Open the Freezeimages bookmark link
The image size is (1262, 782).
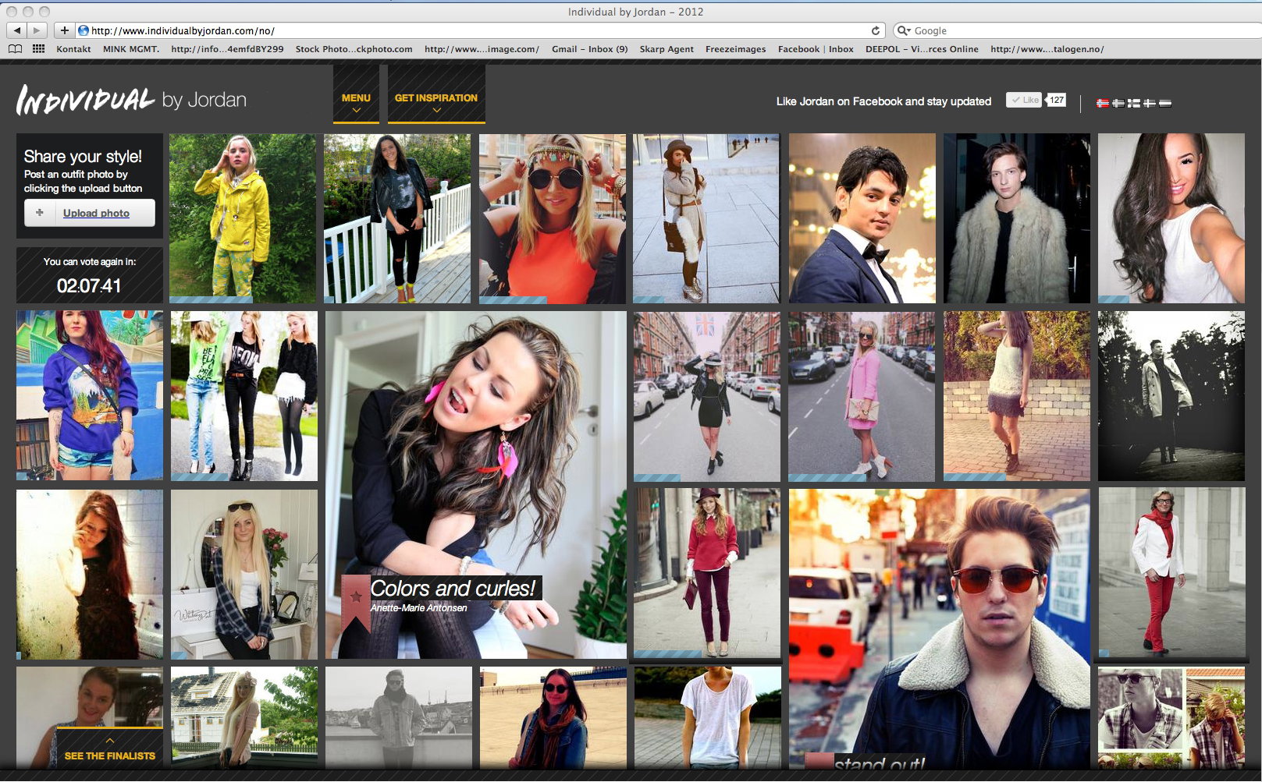[735, 49]
